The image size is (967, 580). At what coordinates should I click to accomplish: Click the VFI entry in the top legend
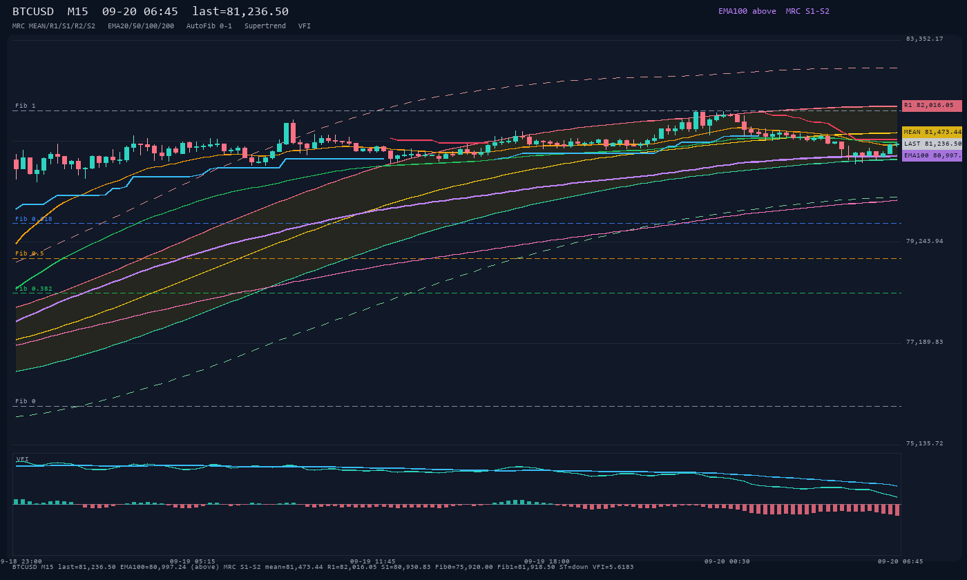pos(305,26)
